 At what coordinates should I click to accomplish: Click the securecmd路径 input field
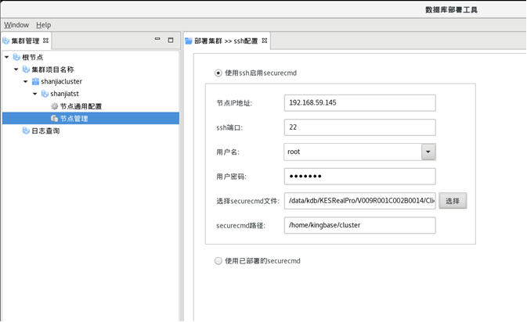tap(359, 226)
